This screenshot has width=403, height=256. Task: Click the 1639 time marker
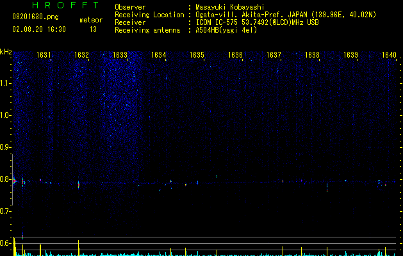351,55
